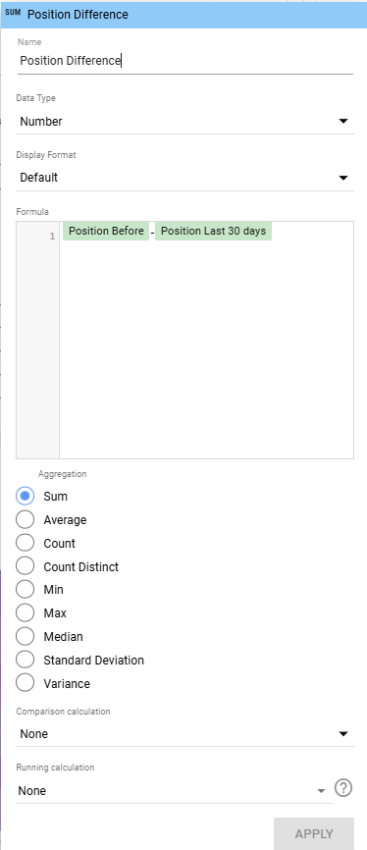Image resolution: width=367 pixels, height=850 pixels.
Task: Select Min aggregation
Action: pos(25,589)
